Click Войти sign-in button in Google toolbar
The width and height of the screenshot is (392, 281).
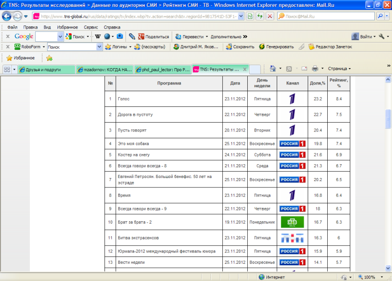(364, 36)
